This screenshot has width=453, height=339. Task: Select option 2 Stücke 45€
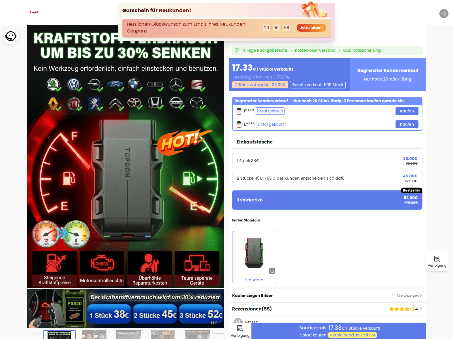pos(327,178)
